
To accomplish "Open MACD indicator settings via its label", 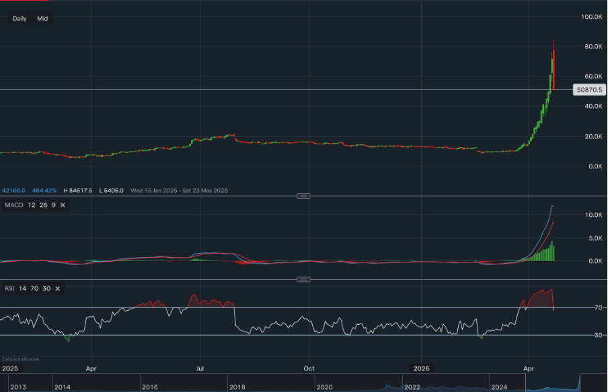I will tap(14, 205).
